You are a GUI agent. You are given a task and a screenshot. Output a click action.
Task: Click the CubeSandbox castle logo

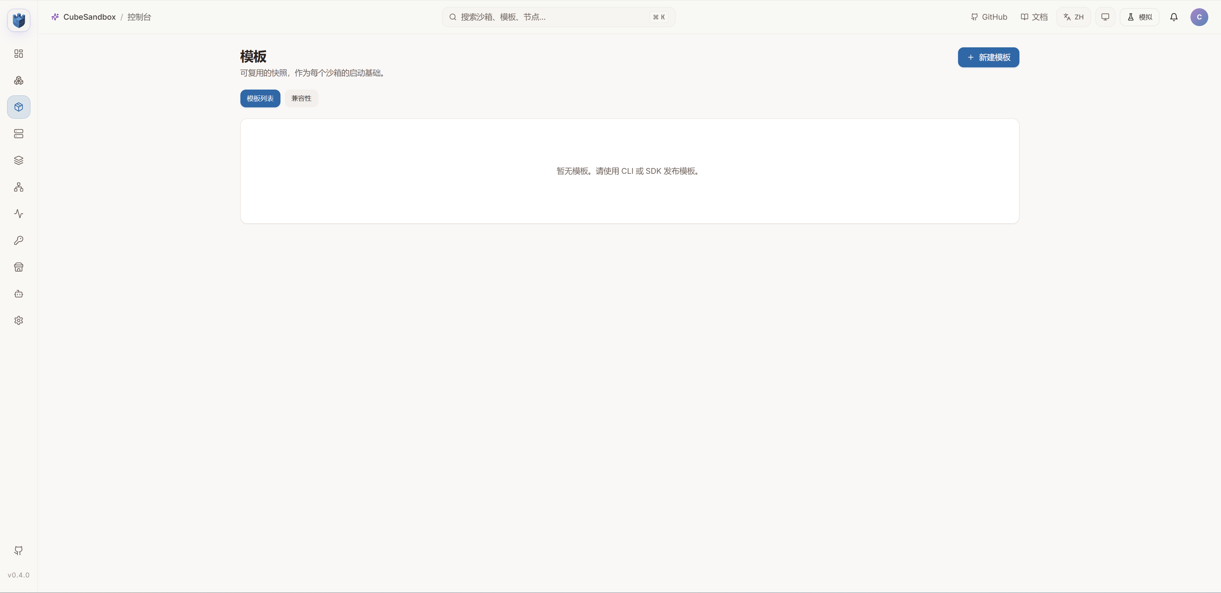18,20
